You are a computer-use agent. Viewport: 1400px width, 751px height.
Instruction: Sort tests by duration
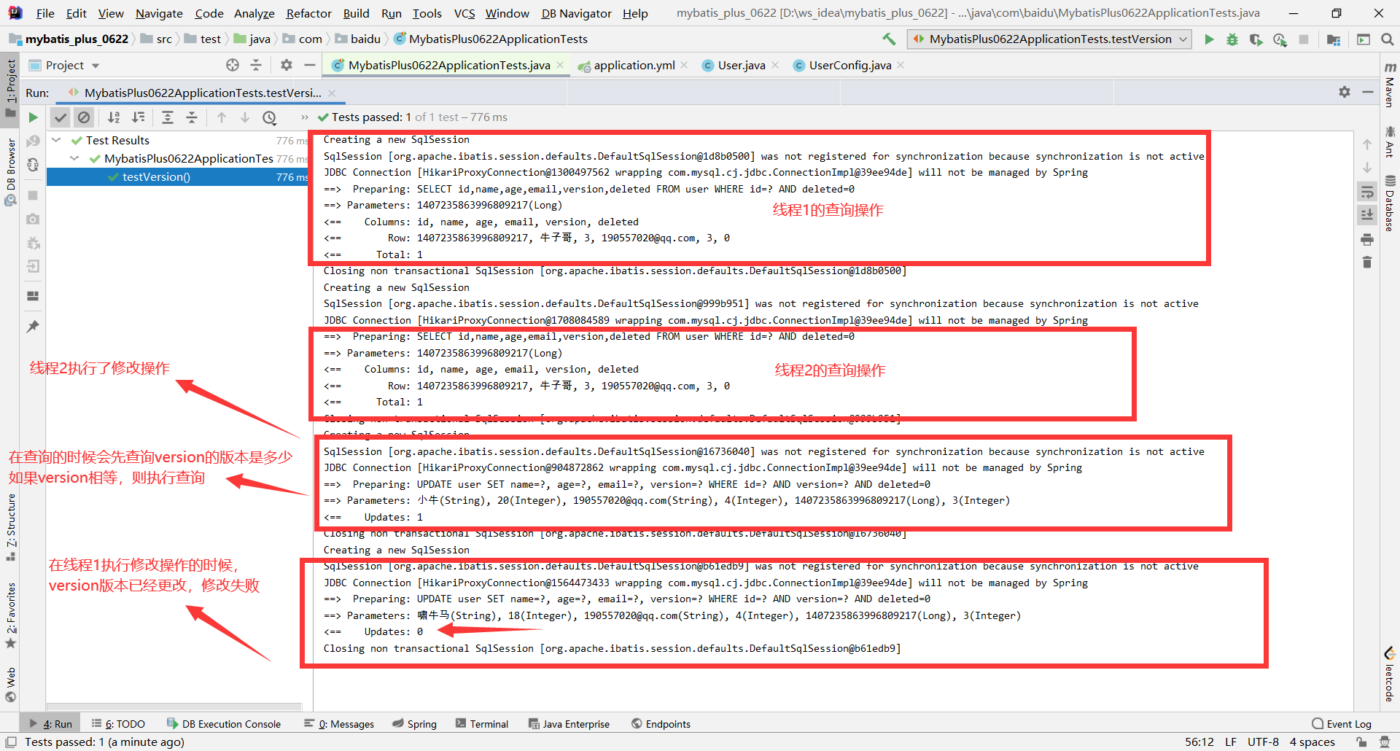(138, 117)
